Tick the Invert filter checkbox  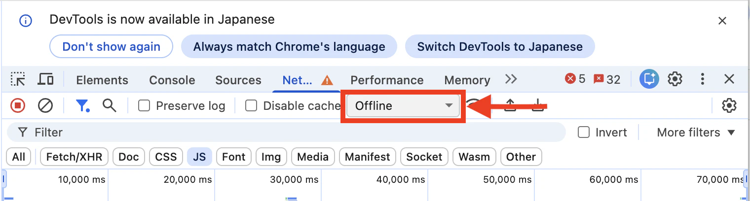tap(584, 132)
